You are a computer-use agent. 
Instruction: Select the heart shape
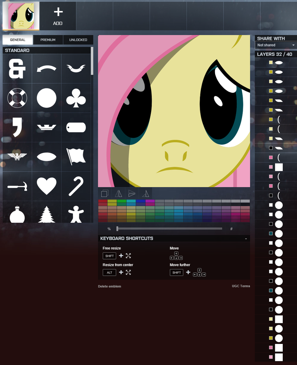(x=47, y=186)
